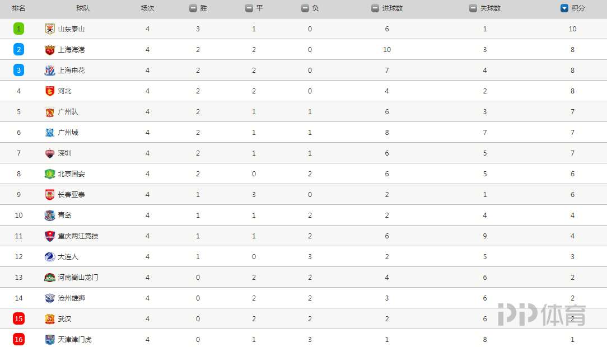Click the 天津津门虎 team badge
607x347 pixels.
point(49,340)
